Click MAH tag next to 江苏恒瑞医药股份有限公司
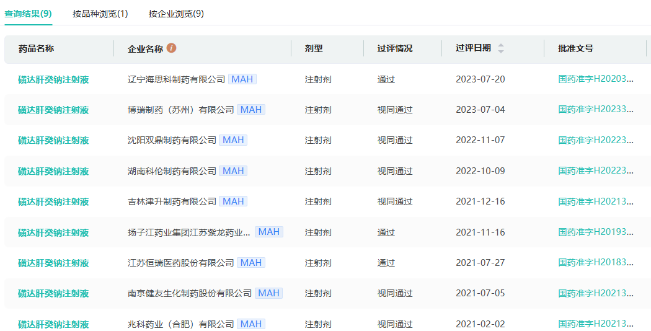 point(251,262)
